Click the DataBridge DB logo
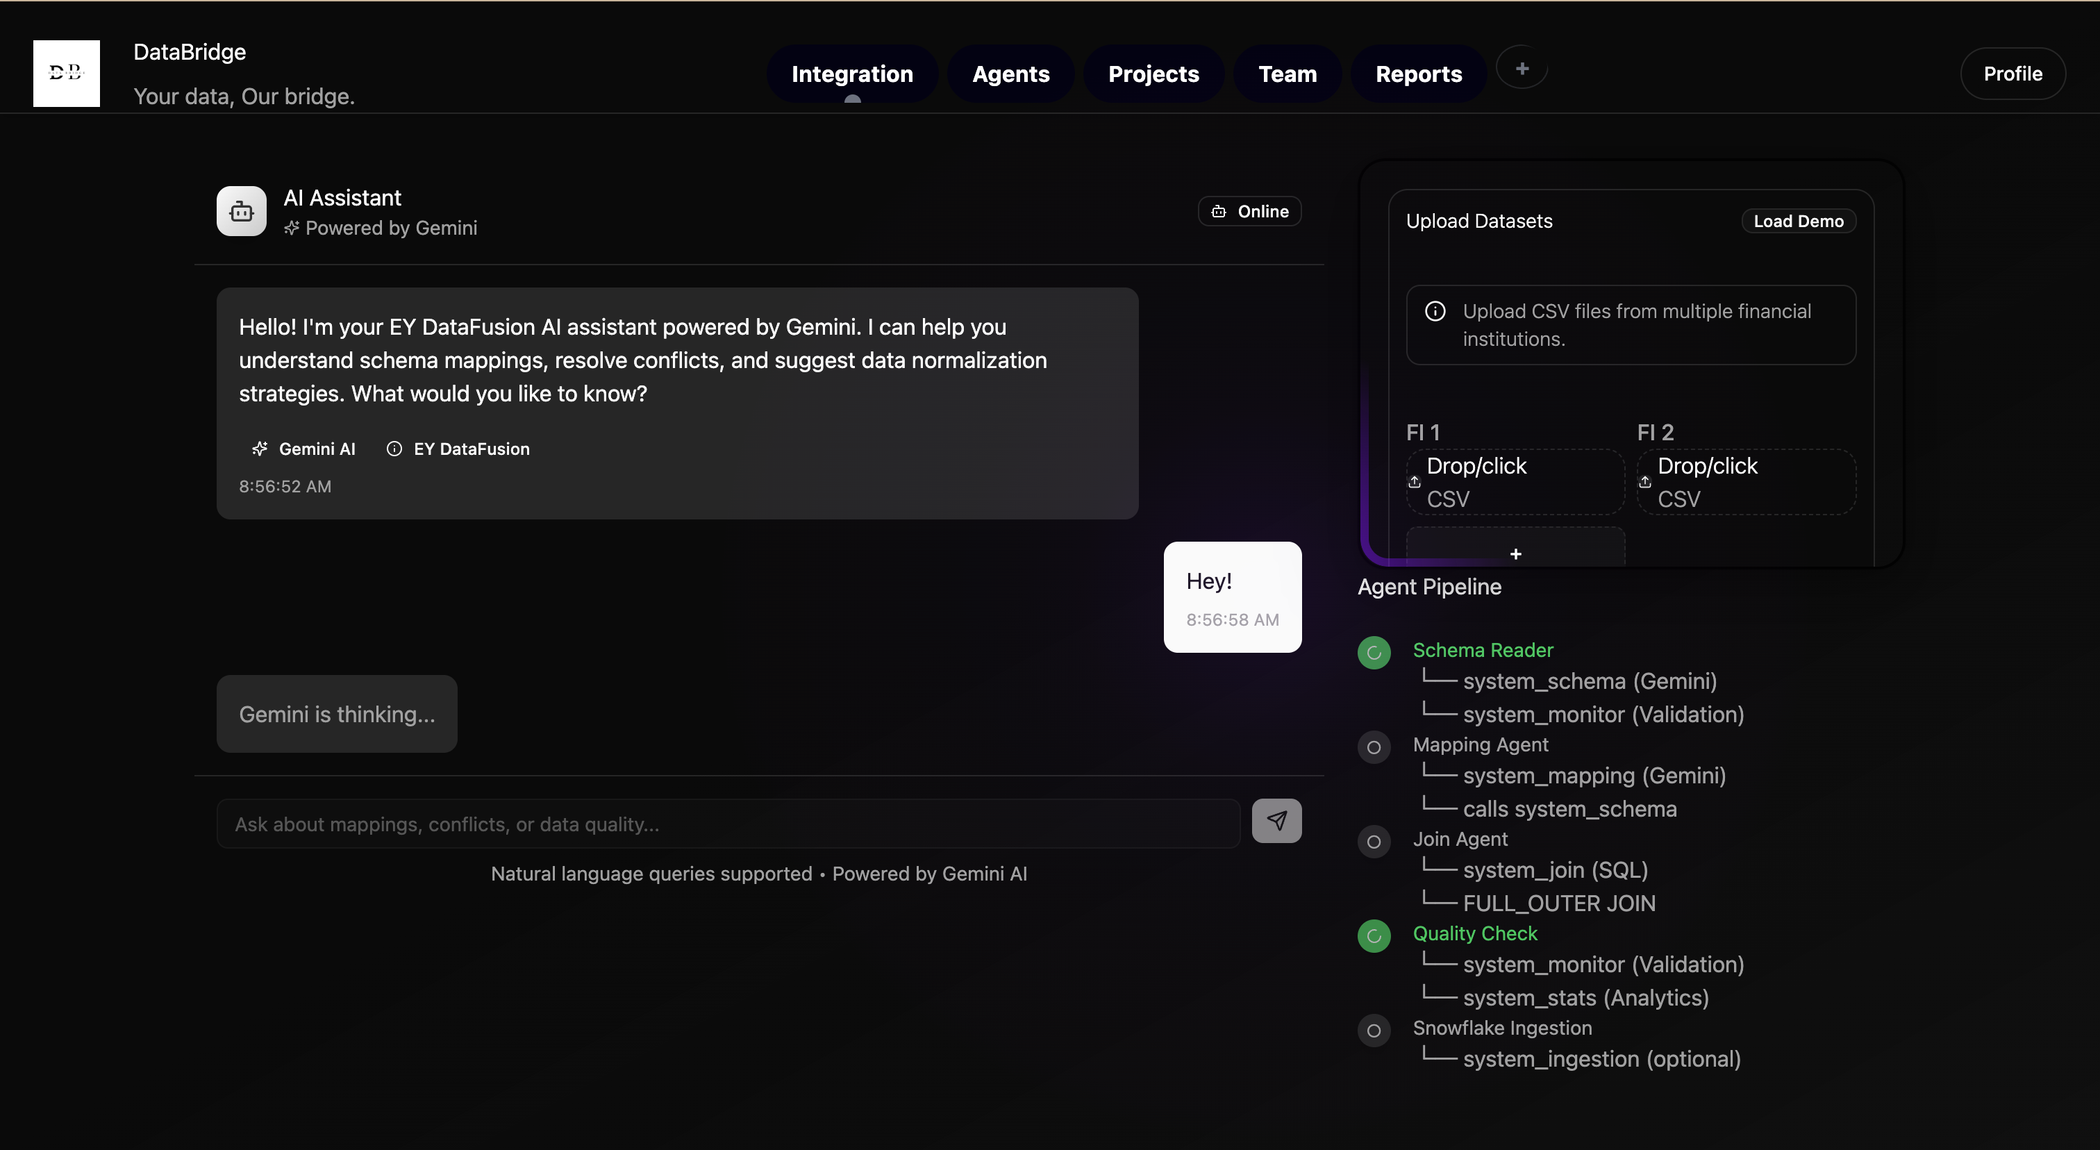 (x=66, y=74)
